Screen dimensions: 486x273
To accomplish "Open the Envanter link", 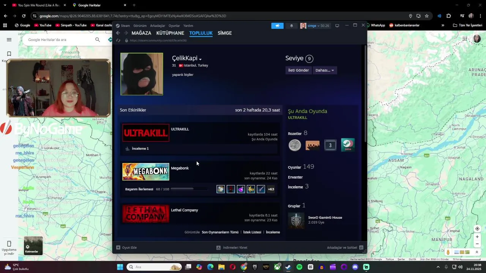I will tap(295, 177).
